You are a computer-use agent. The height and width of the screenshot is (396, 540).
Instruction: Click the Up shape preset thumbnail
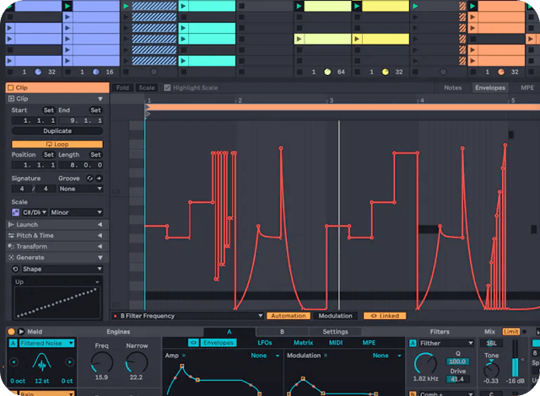click(57, 297)
